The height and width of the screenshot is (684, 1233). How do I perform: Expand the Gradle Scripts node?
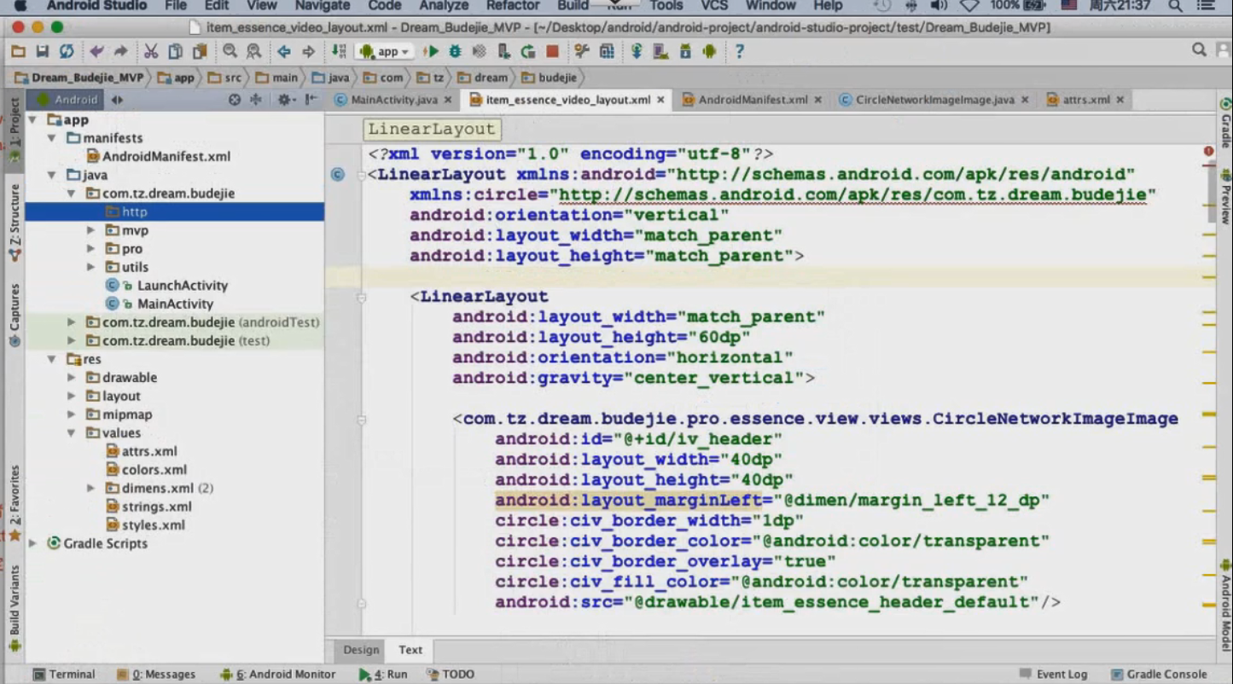(32, 543)
